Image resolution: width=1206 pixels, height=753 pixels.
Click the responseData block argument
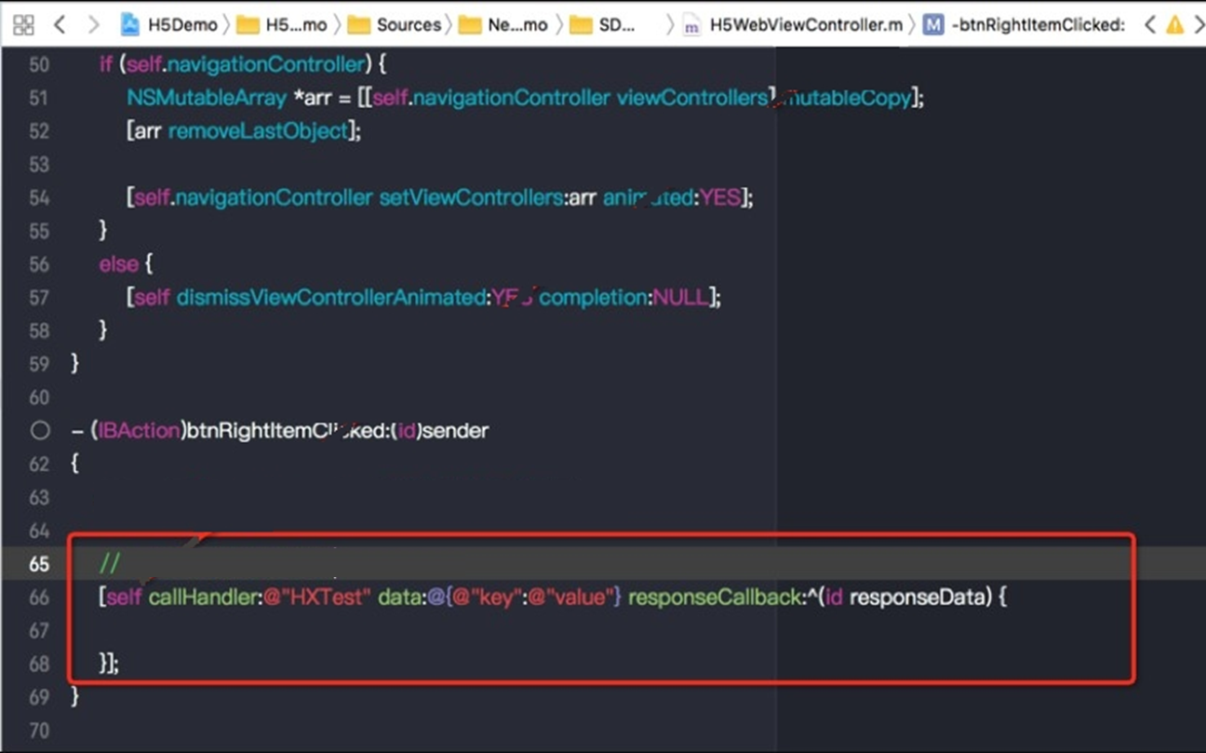(917, 597)
